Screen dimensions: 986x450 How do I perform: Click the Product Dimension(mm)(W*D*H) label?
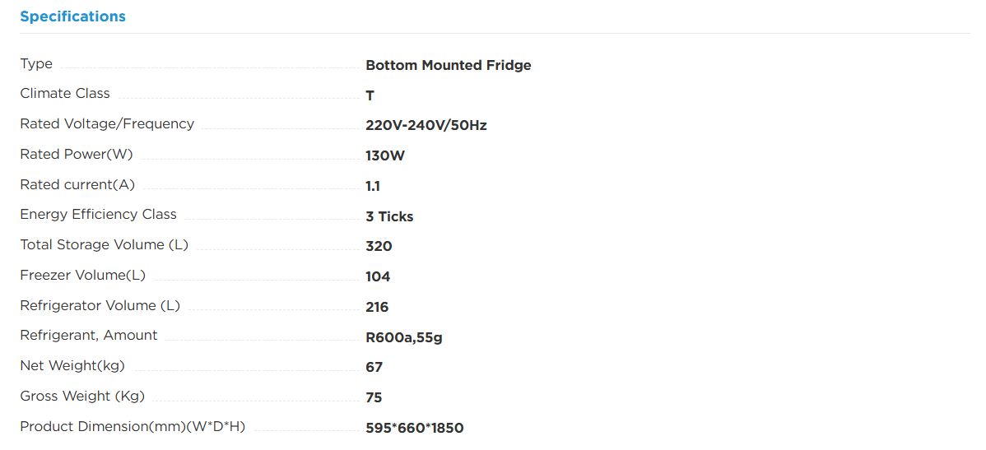[133, 427]
